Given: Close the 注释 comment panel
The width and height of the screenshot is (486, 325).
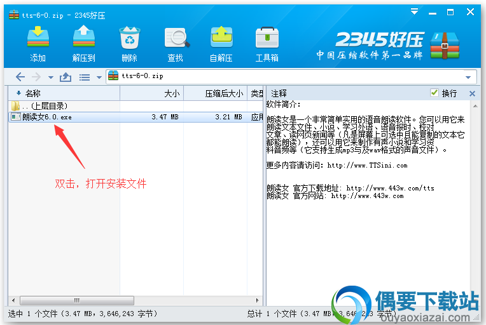Looking at the screenshot, I should tap(472, 93).
